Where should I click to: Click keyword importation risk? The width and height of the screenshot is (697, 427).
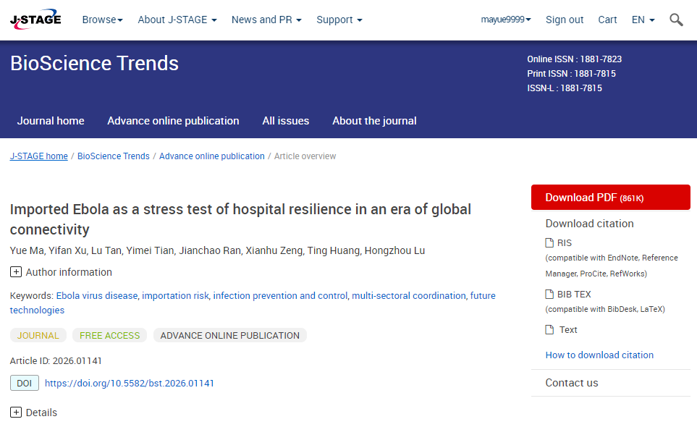(x=175, y=295)
